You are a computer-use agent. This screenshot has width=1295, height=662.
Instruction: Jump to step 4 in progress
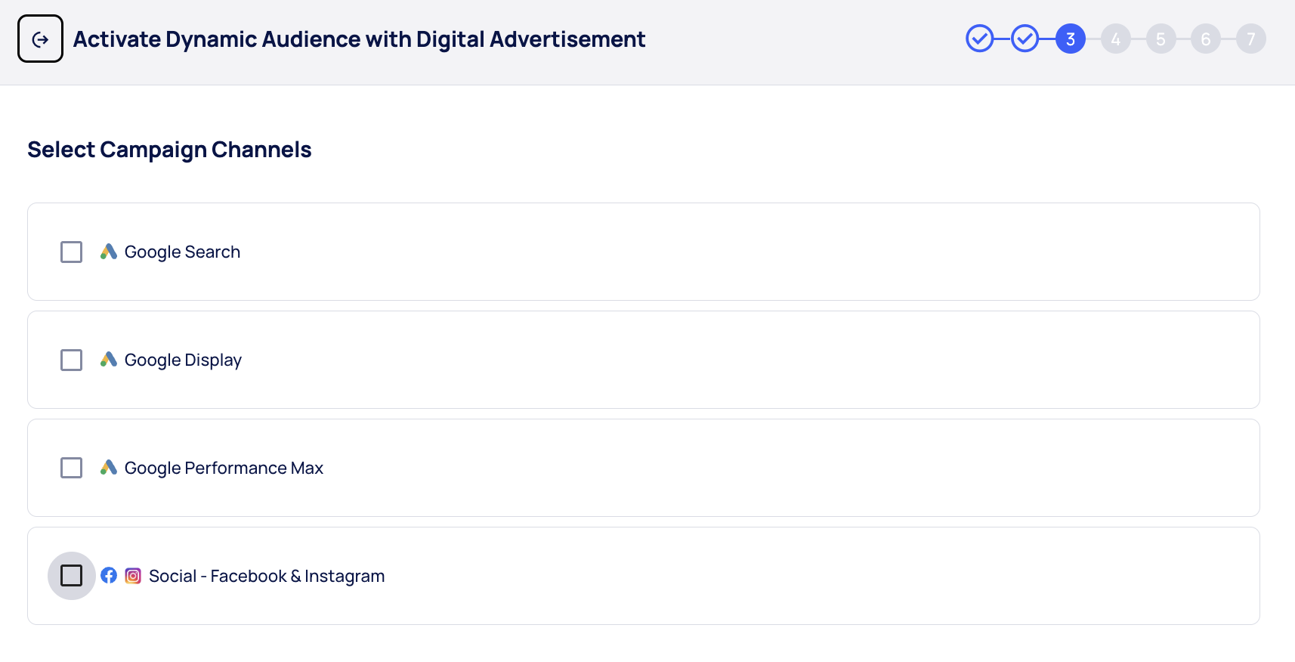point(1116,39)
